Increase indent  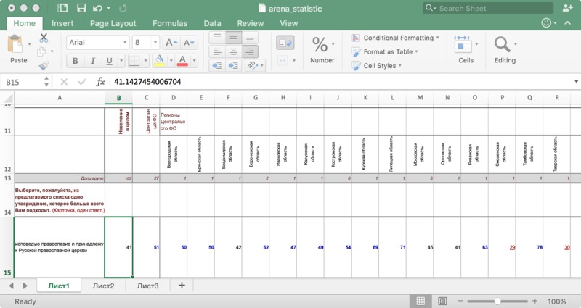point(233,65)
